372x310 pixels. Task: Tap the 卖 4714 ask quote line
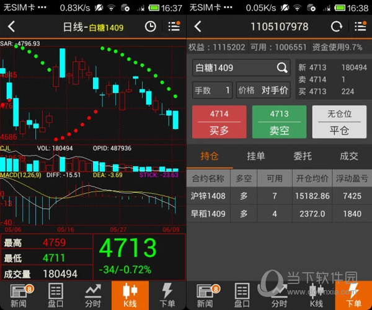click(x=332, y=79)
